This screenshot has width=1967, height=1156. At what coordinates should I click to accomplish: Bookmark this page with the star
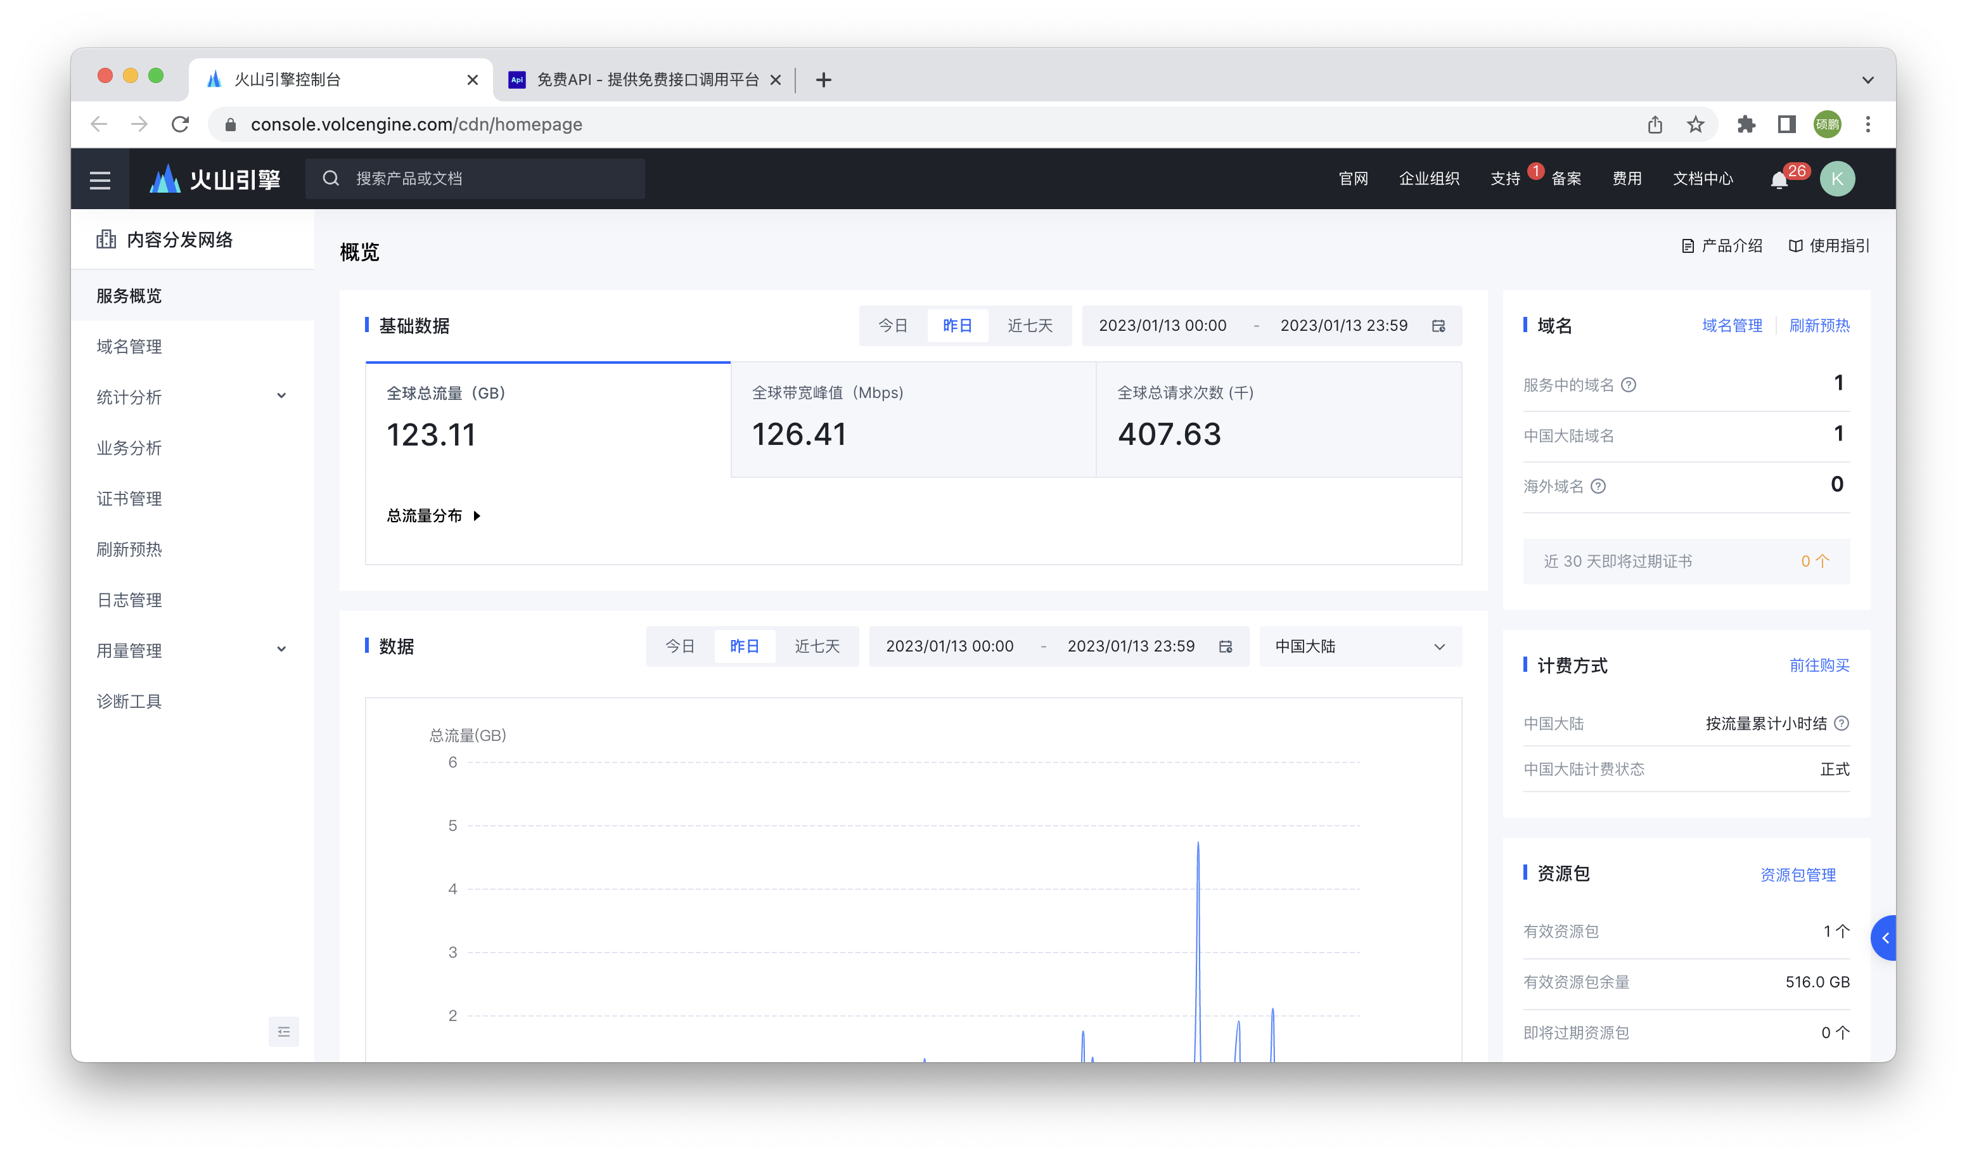point(1695,124)
